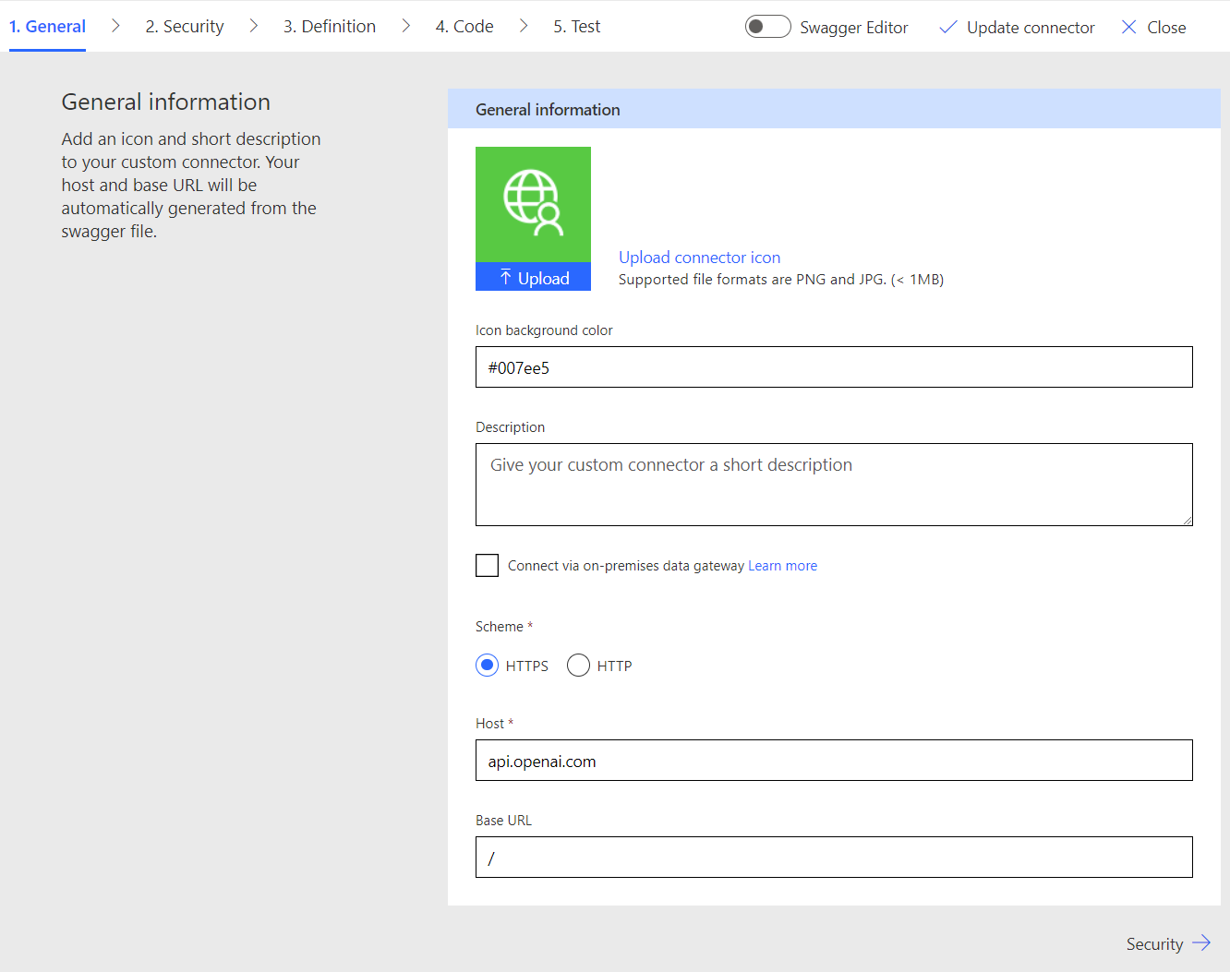
Task: Click the Upload button under icon
Action: pos(533,277)
